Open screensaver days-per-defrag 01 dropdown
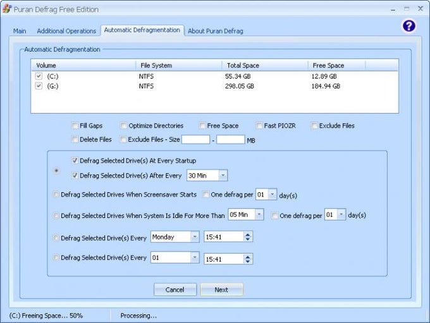The width and height of the screenshot is (430, 323). (272, 195)
